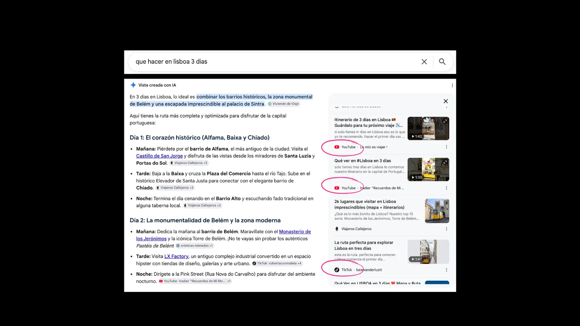Click the beawanderlustt account name
The height and width of the screenshot is (326, 580).
369,270
